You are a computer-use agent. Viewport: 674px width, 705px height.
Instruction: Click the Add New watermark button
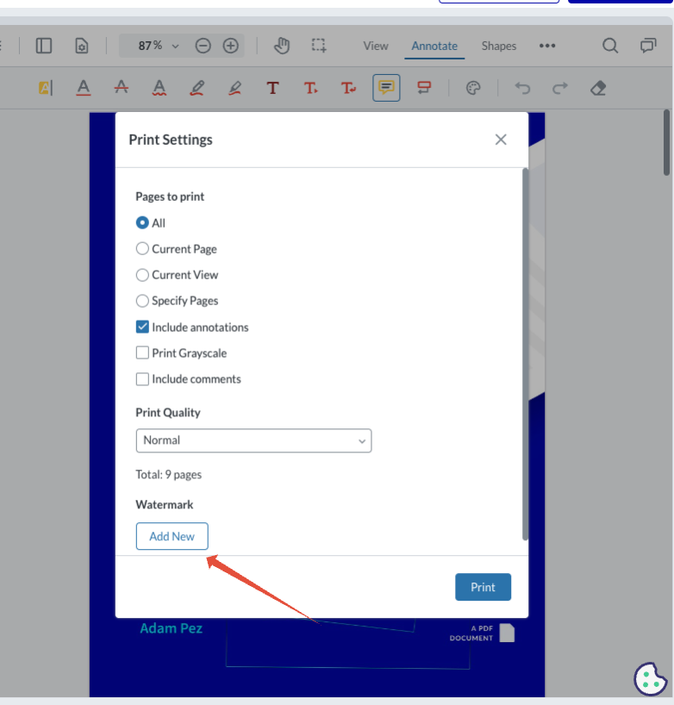172,536
